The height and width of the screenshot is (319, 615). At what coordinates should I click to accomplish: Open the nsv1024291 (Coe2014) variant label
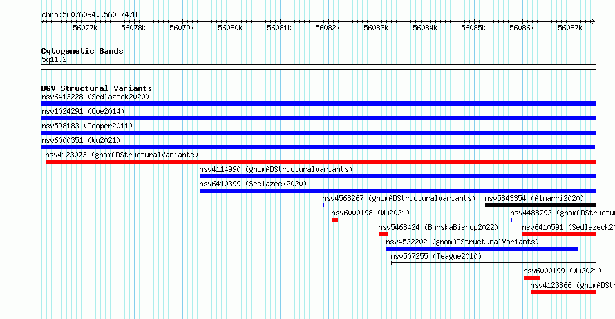pos(83,111)
